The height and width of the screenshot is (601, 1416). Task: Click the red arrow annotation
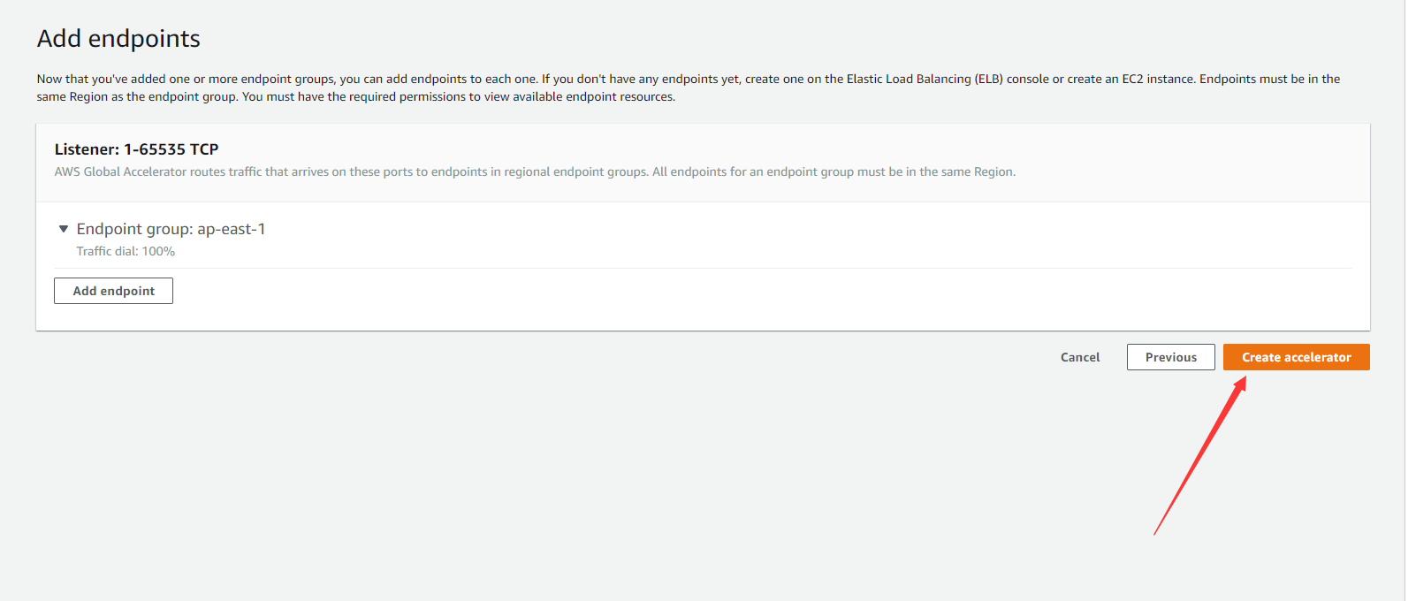point(1199,457)
